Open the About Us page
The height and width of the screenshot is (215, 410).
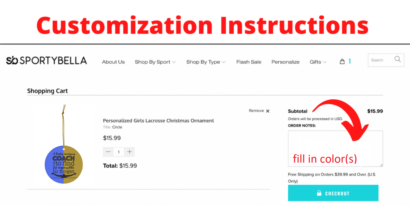click(113, 62)
